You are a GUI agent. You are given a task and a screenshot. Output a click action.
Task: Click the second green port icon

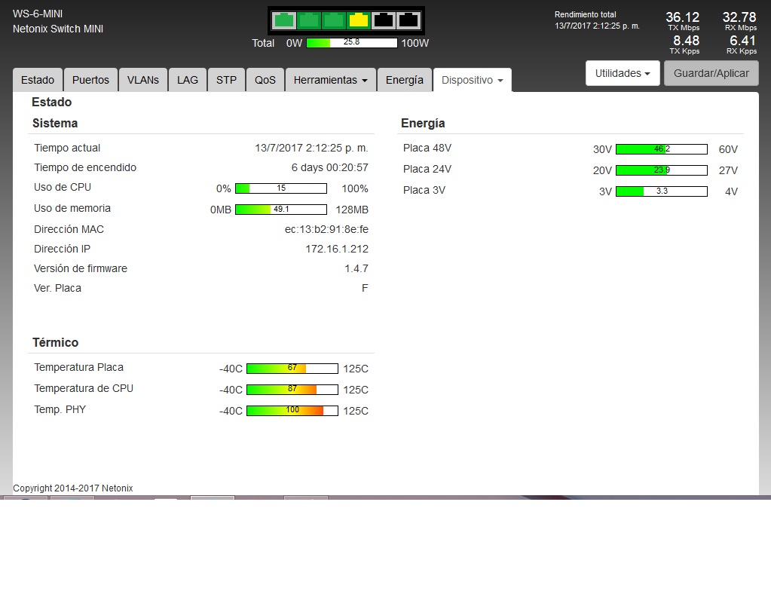tap(309, 20)
